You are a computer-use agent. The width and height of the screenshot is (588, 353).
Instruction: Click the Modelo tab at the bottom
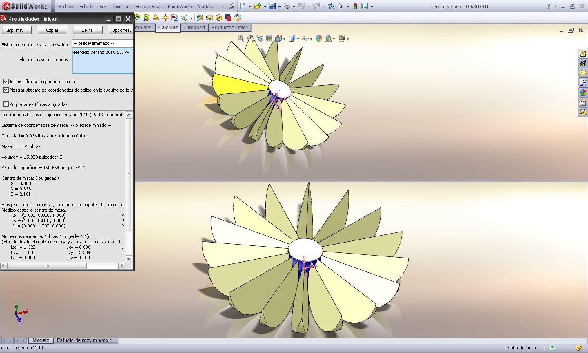point(41,340)
